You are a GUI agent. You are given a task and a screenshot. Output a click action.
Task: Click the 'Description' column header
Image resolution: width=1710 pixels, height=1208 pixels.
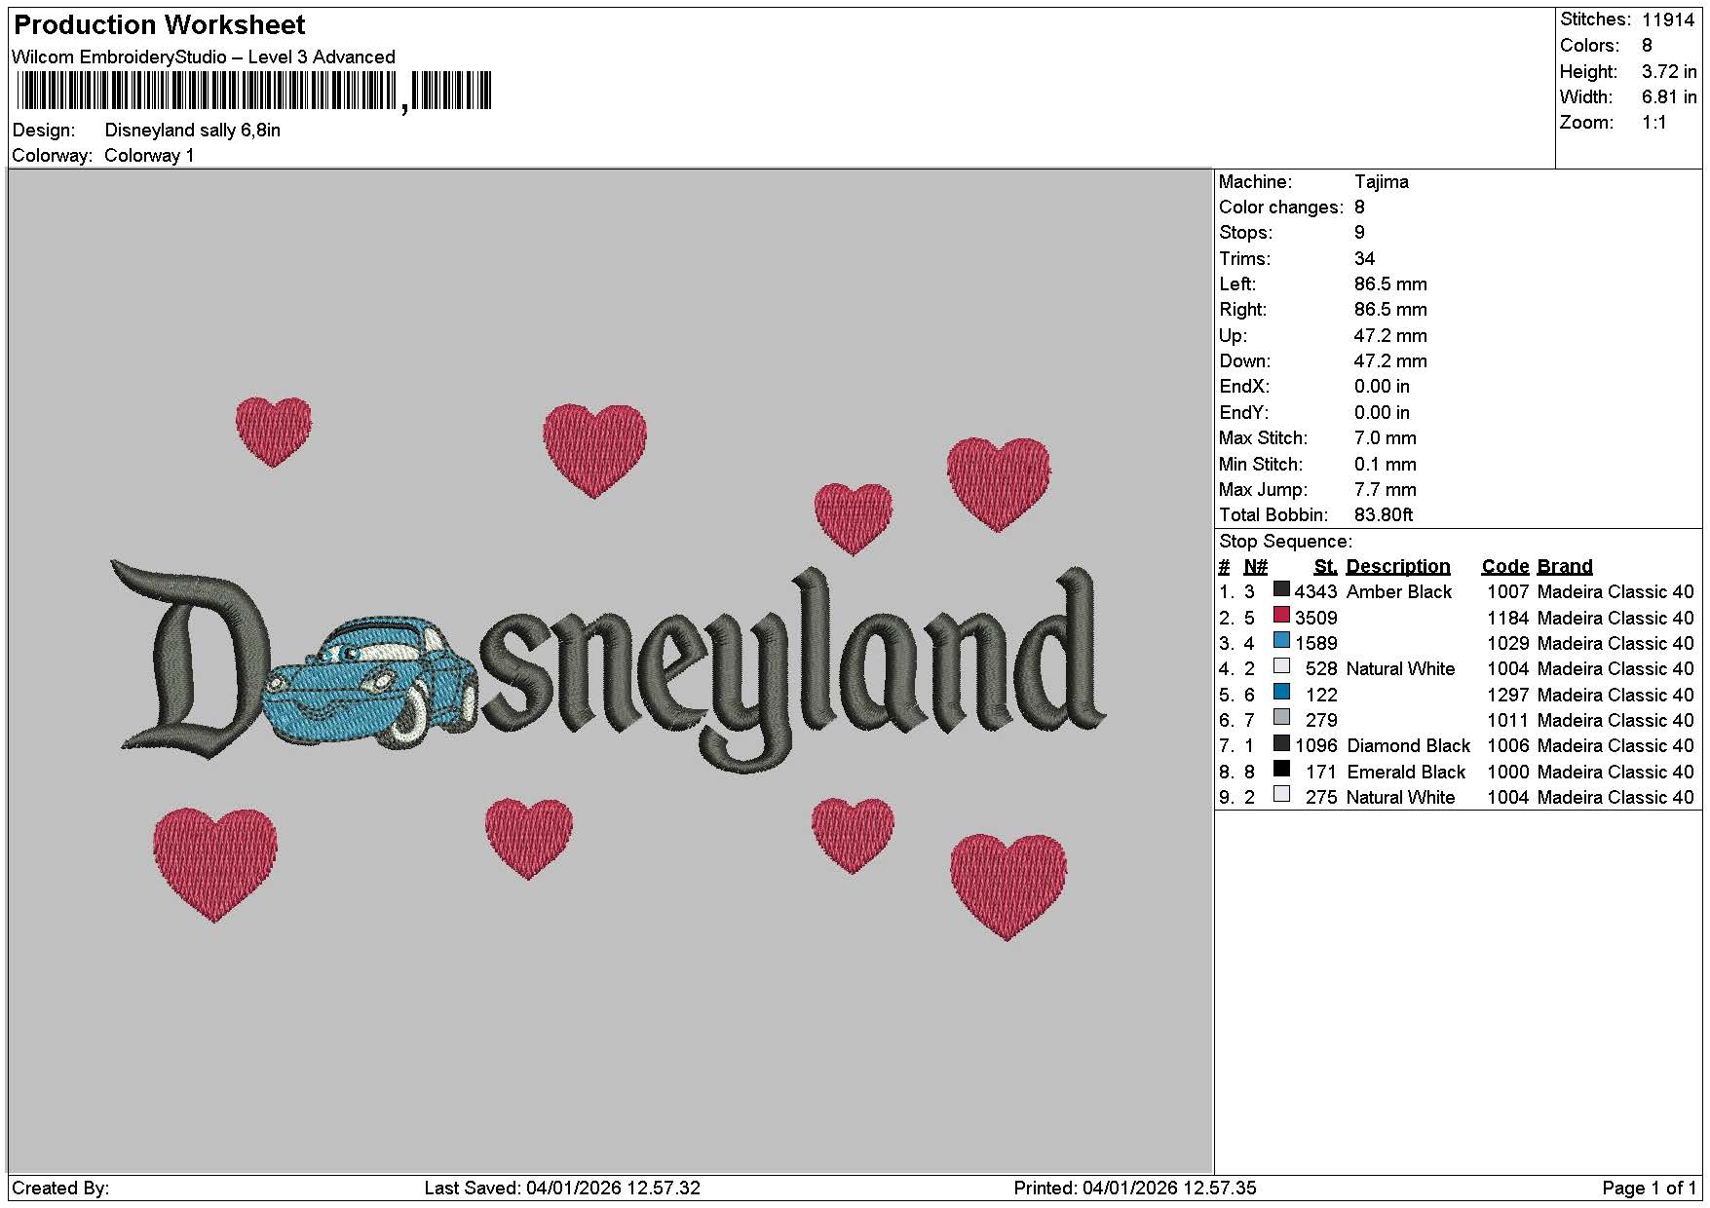point(1398,567)
